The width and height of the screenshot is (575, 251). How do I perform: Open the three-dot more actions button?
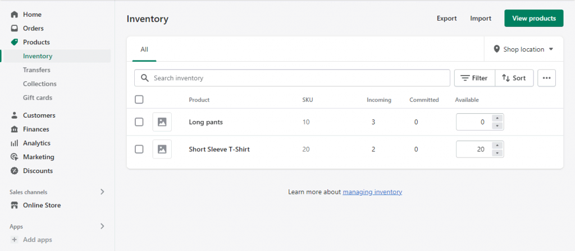546,78
